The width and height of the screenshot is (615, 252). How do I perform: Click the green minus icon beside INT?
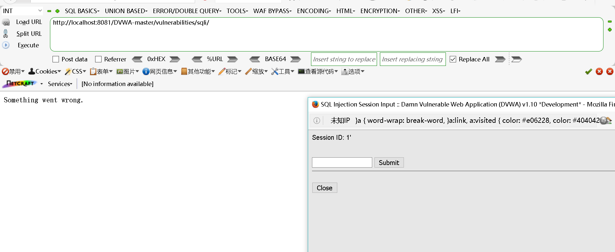tap(49, 11)
